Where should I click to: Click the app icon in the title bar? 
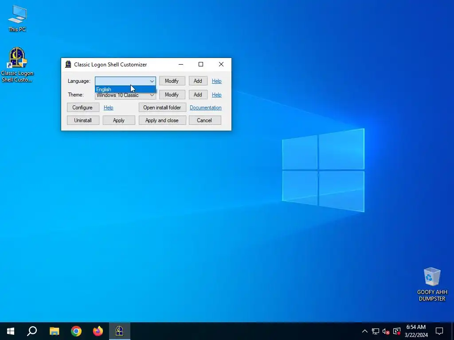pos(68,64)
